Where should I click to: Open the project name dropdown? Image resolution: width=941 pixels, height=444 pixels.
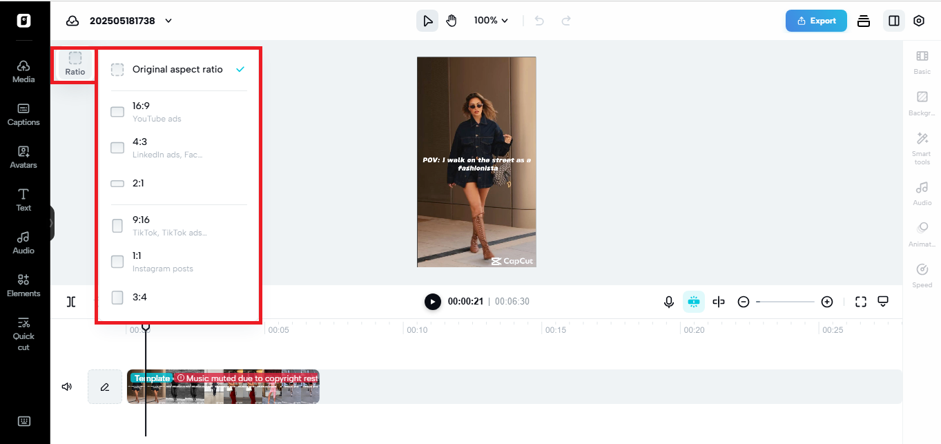coord(168,21)
